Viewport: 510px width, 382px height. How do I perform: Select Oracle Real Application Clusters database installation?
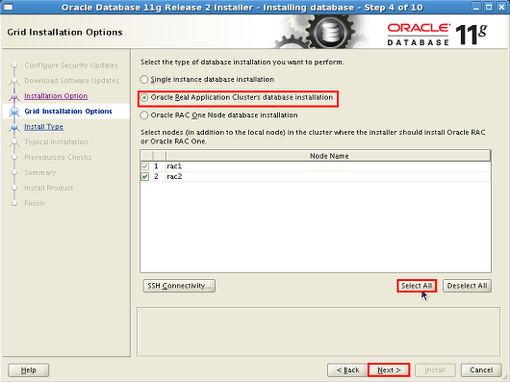pos(144,97)
